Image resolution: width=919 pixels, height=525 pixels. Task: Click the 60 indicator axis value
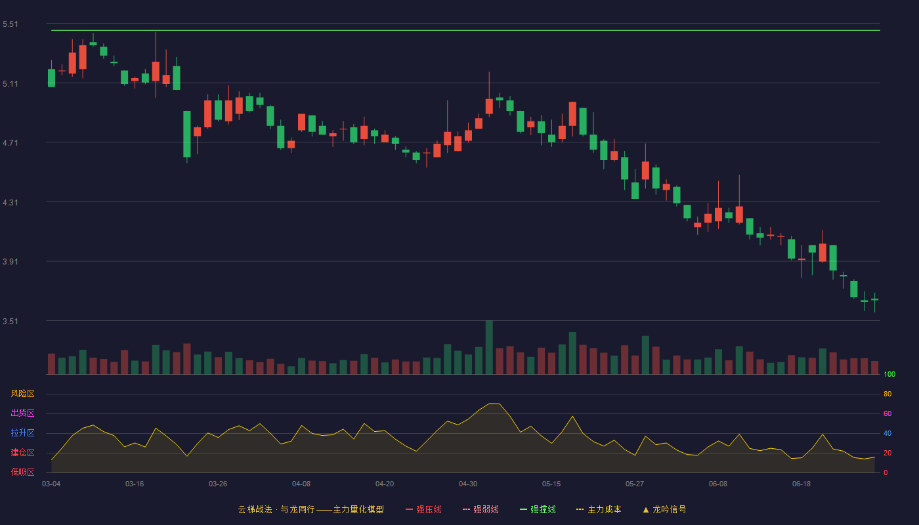887,413
